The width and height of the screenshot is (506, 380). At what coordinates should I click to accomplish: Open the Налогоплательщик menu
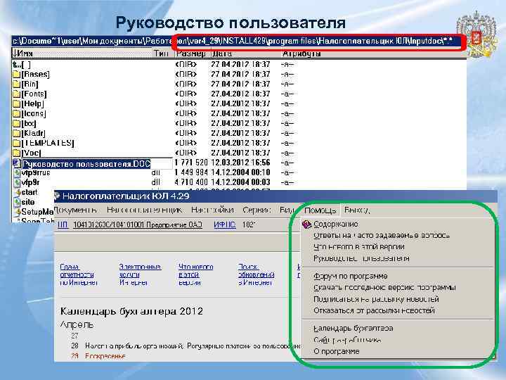tap(144, 210)
